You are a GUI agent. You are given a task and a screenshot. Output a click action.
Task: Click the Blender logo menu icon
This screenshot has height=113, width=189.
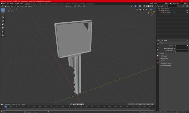(2, 3)
